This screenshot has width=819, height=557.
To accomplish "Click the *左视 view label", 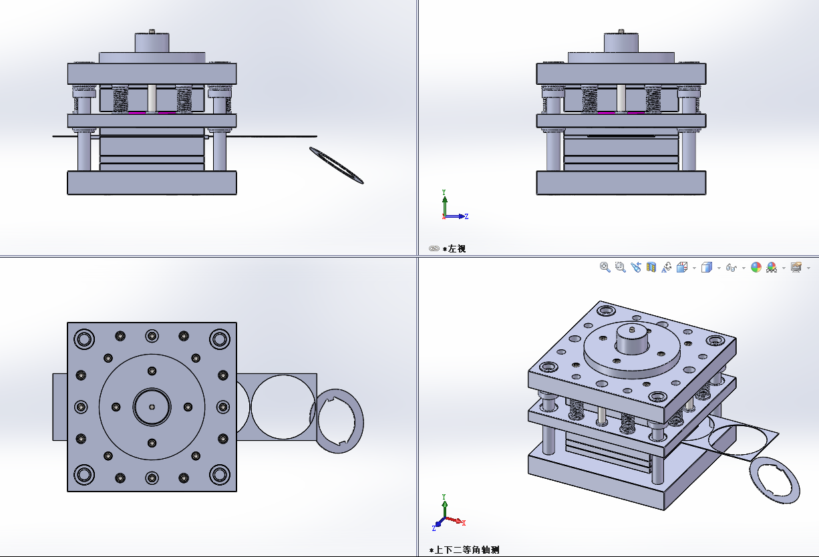I will [x=454, y=248].
